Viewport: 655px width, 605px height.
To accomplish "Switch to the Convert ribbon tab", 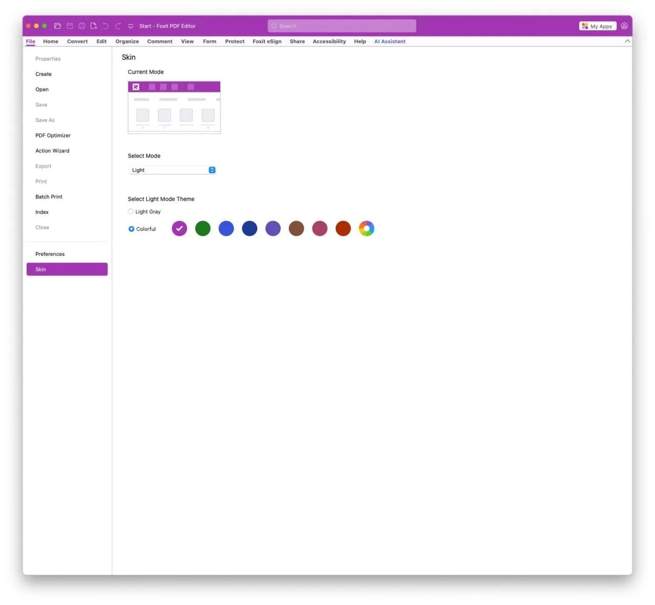I will click(77, 41).
